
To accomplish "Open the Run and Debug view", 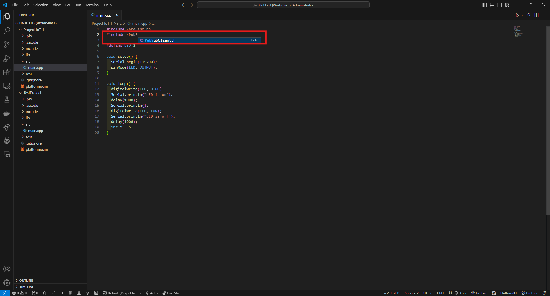I will 7,58.
